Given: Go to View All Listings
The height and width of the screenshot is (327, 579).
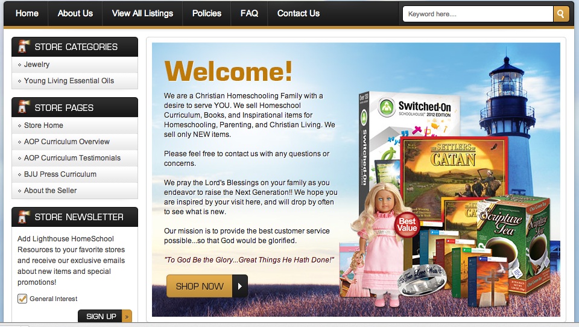Looking at the screenshot, I should pos(142,13).
